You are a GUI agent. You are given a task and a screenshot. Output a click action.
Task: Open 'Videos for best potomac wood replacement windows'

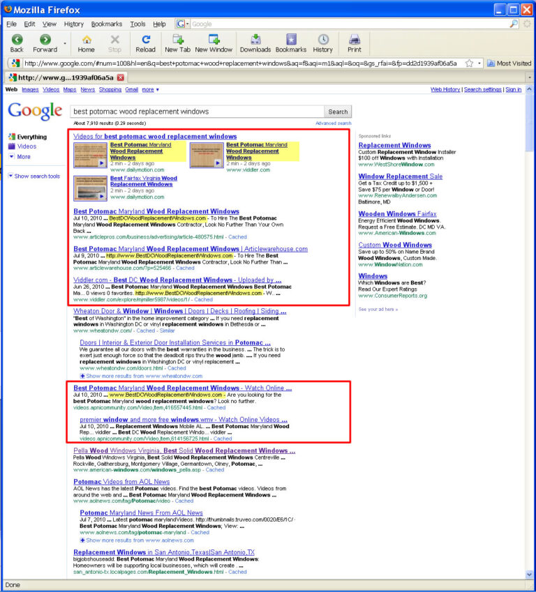click(155, 136)
